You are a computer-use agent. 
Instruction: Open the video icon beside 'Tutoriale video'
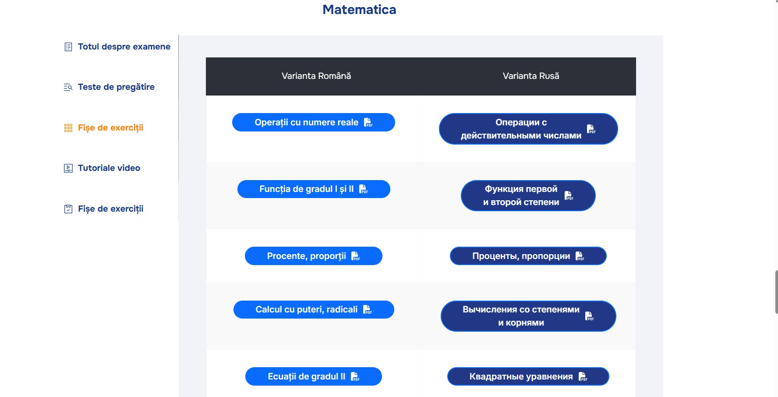pos(68,168)
